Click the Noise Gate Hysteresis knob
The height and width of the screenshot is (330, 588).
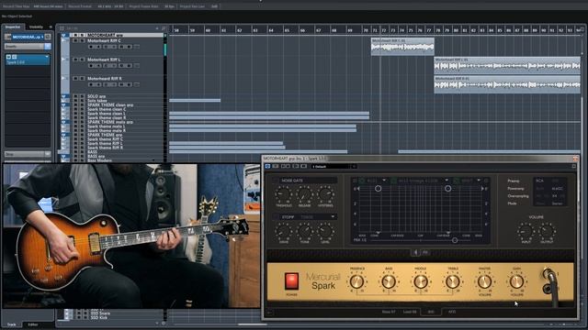click(x=325, y=194)
